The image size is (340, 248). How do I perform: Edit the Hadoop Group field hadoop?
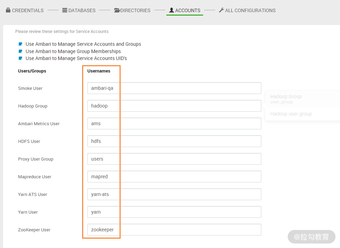click(174, 106)
